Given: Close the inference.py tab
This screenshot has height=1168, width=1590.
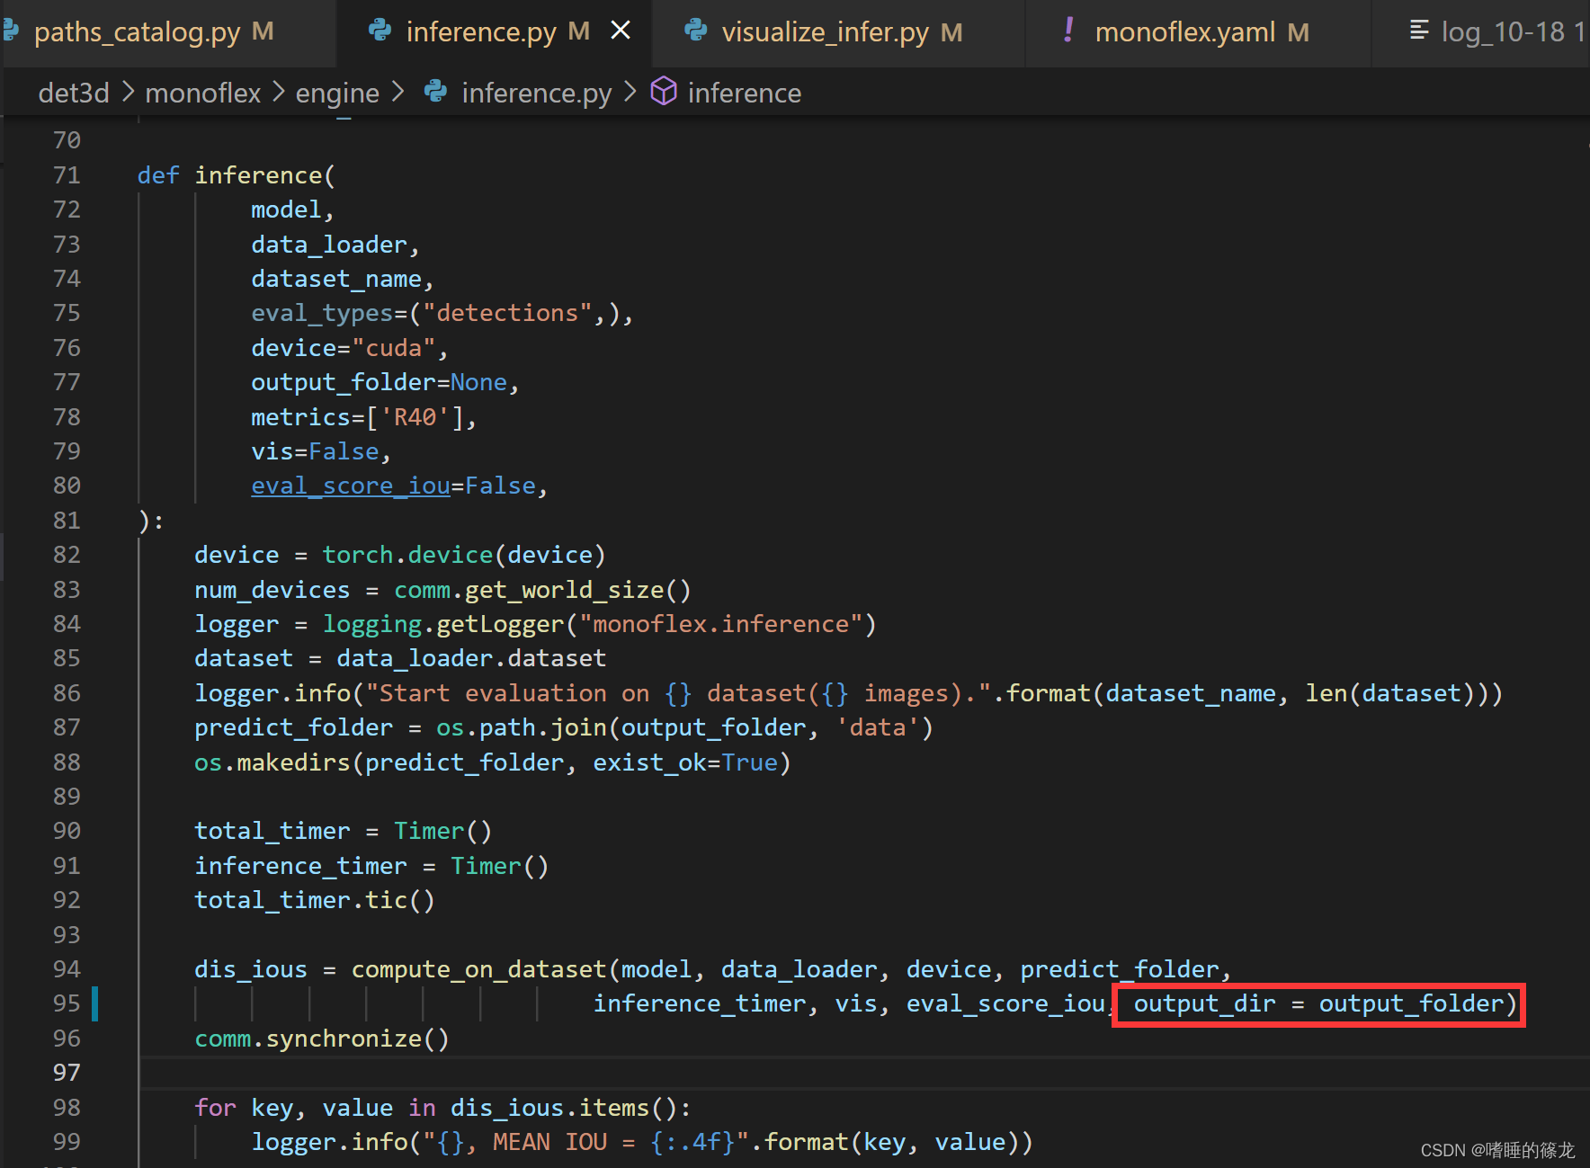Looking at the screenshot, I should tap(621, 31).
